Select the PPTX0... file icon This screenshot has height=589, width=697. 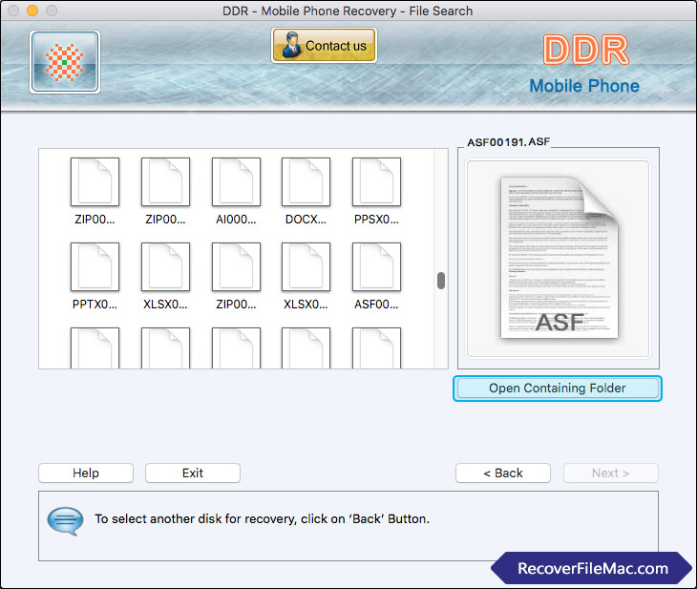click(x=95, y=266)
